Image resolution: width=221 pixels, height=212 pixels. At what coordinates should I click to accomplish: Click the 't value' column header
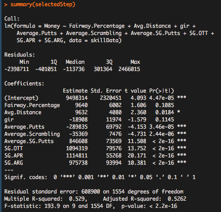coord(135,91)
